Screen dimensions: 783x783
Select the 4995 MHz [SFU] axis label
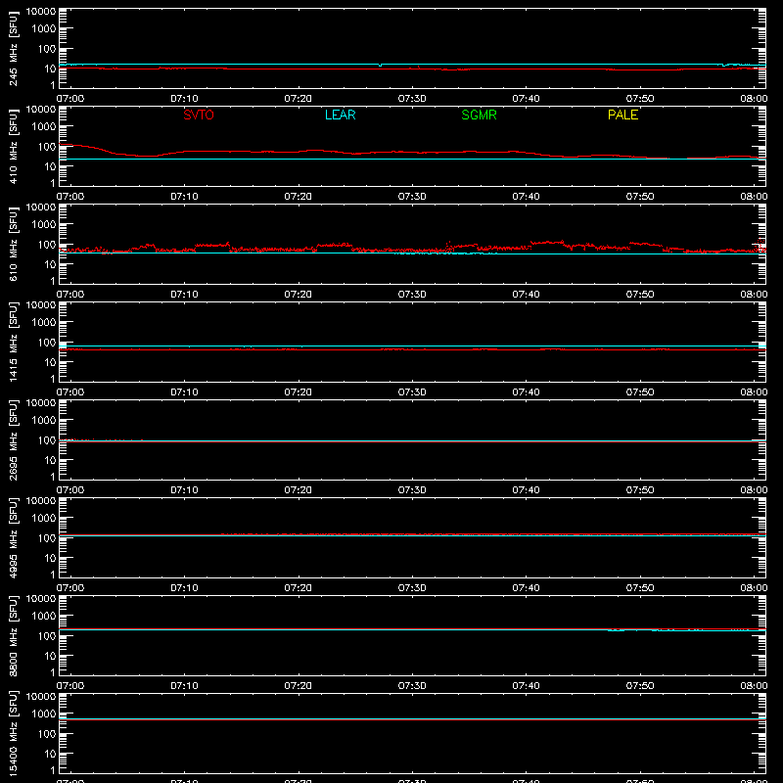[x=14, y=537]
